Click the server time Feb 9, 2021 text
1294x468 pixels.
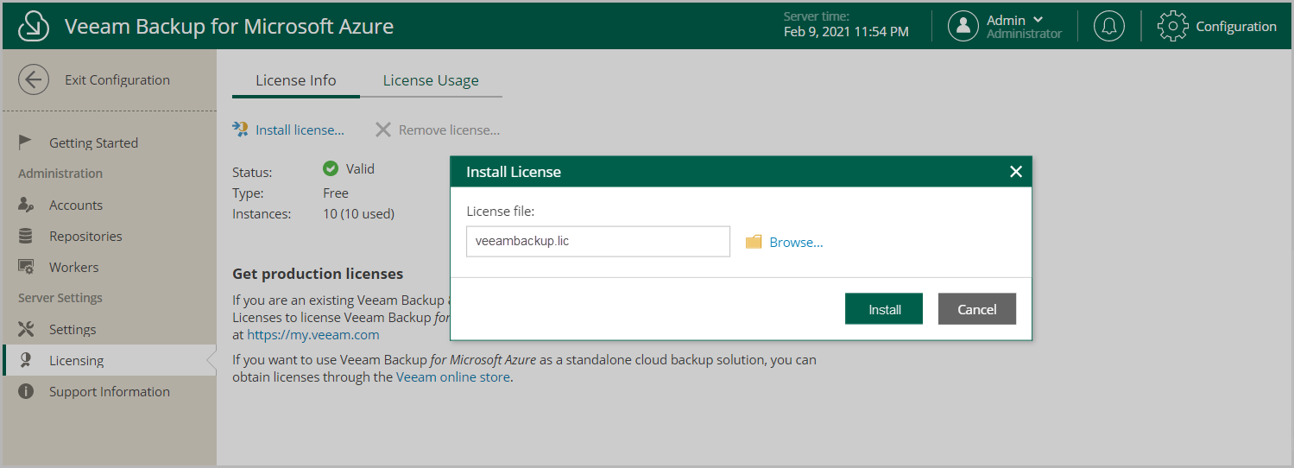click(846, 32)
